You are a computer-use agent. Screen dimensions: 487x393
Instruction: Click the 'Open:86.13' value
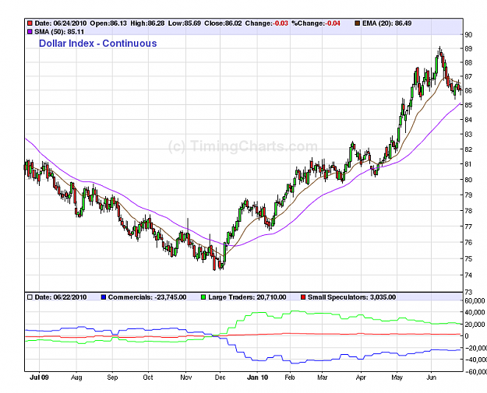(108, 23)
